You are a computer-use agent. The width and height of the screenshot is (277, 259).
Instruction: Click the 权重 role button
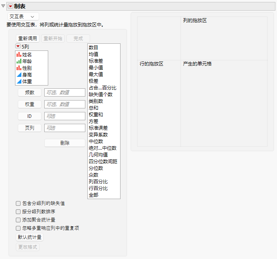(30, 104)
